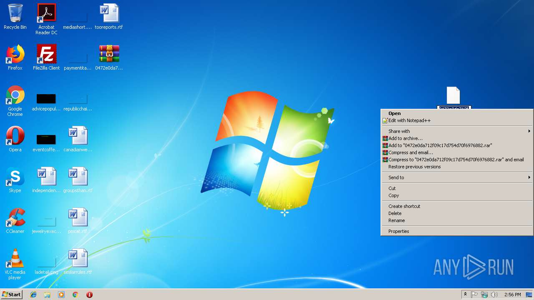Image resolution: width=534 pixels, height=300 pixels.
Task: Open canadianwe Word document icon
Action: tap(78, 139)
